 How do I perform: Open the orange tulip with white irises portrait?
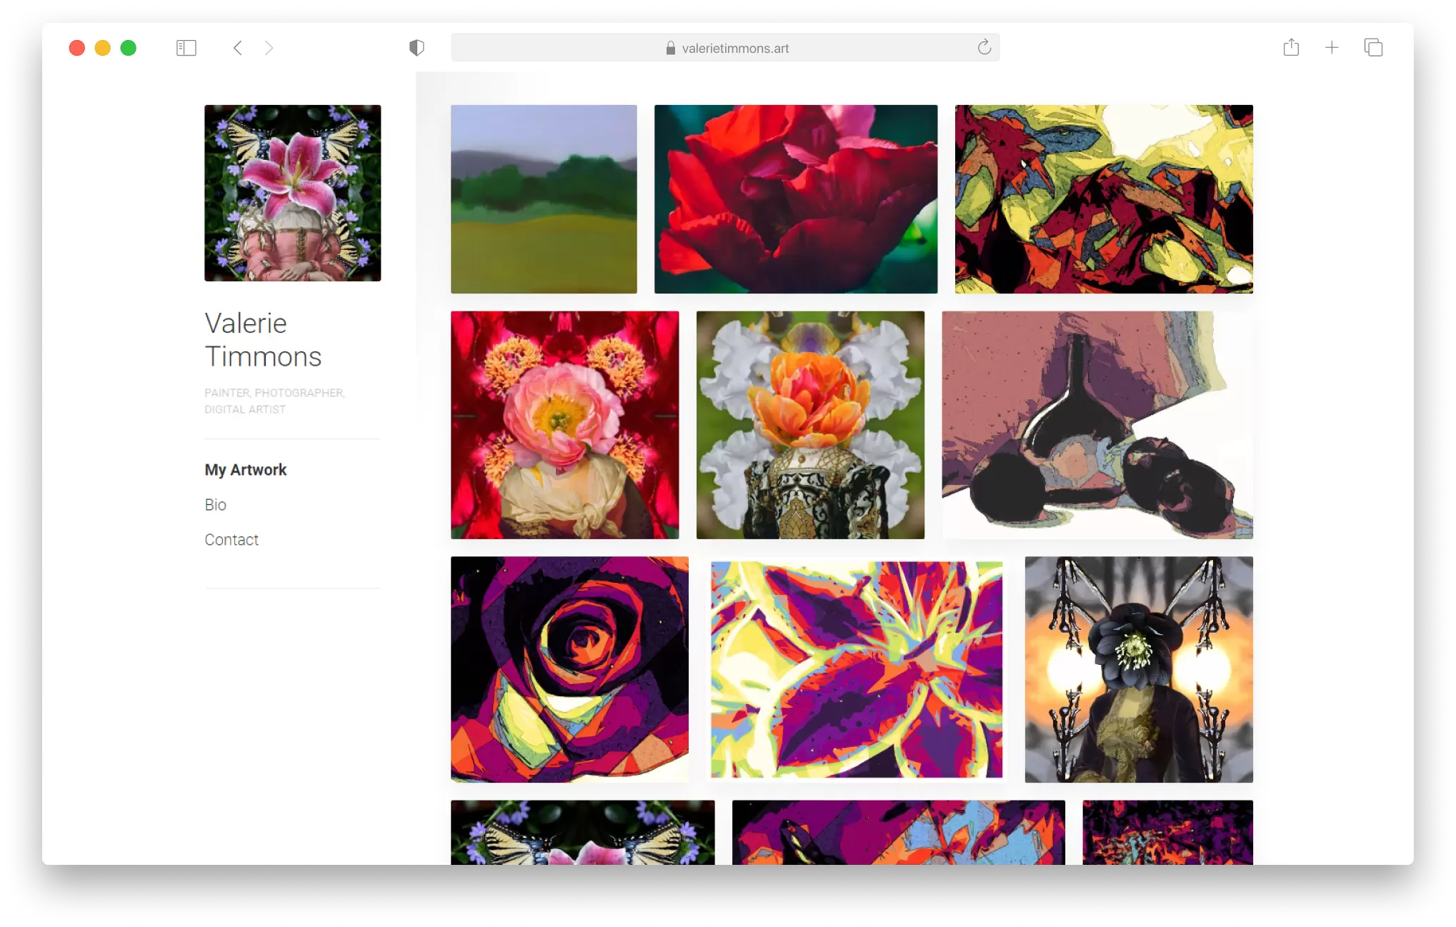[810, 425]
